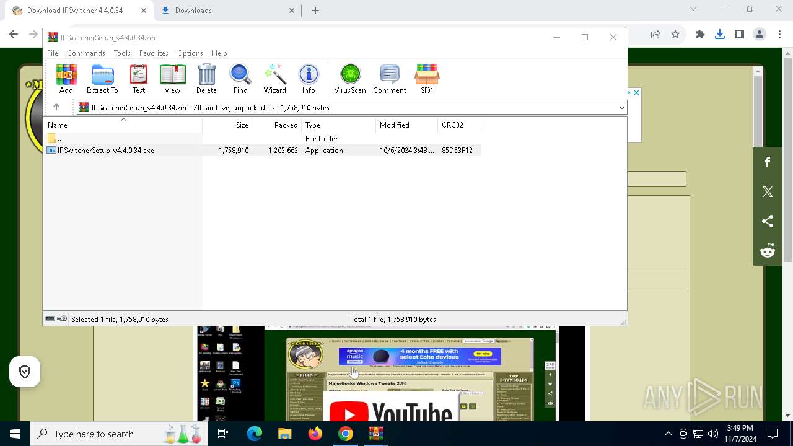Viewport: 793px width, 446px height.
Task: Show archive Info
Action: [x=309, y=79]
